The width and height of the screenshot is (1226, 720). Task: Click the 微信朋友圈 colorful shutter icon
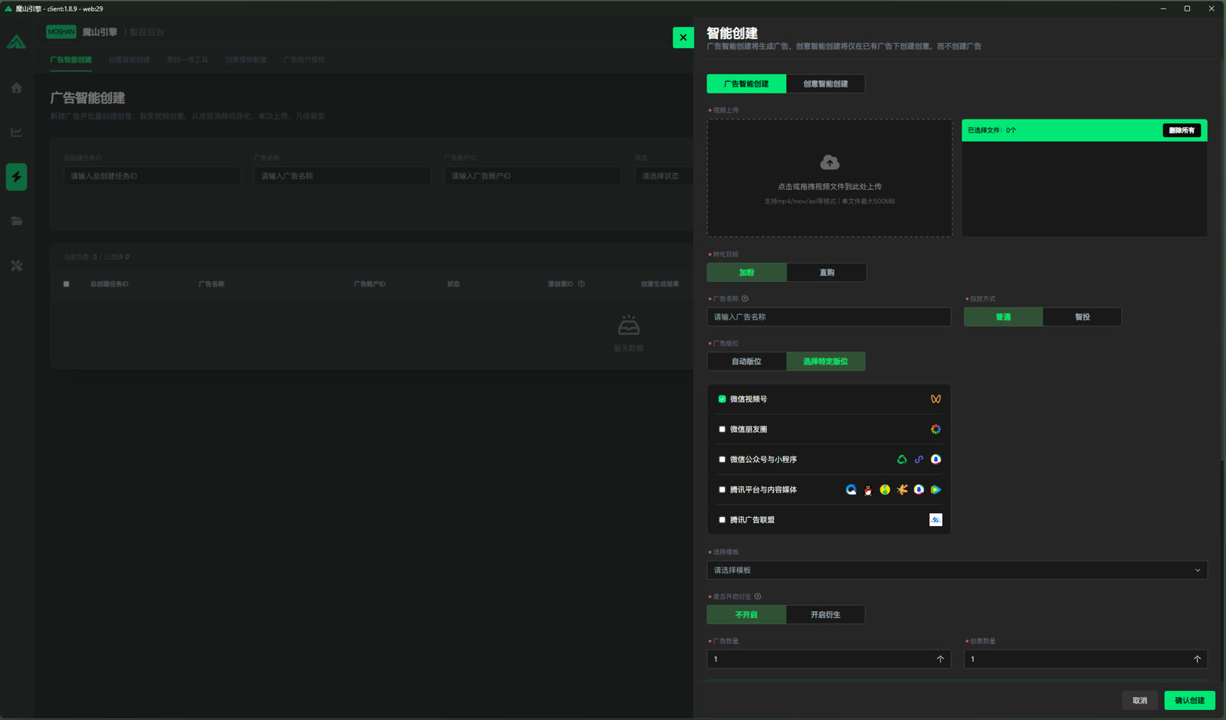(936, 430)
